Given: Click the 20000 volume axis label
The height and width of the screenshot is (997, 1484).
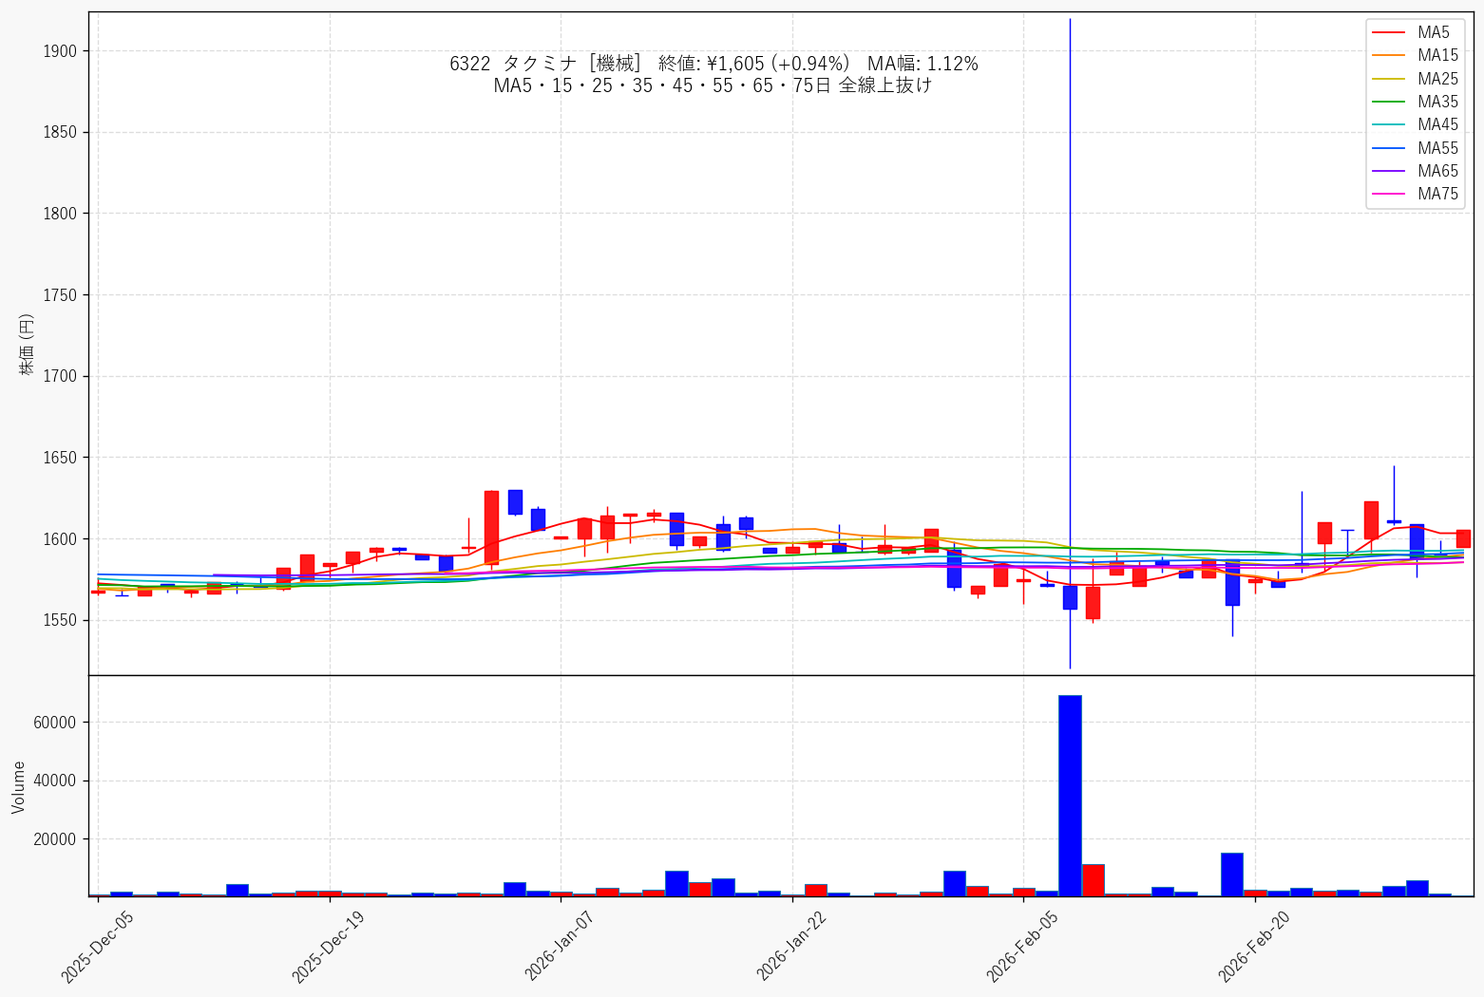Looking at the screenshot, I should click(55, 839).
